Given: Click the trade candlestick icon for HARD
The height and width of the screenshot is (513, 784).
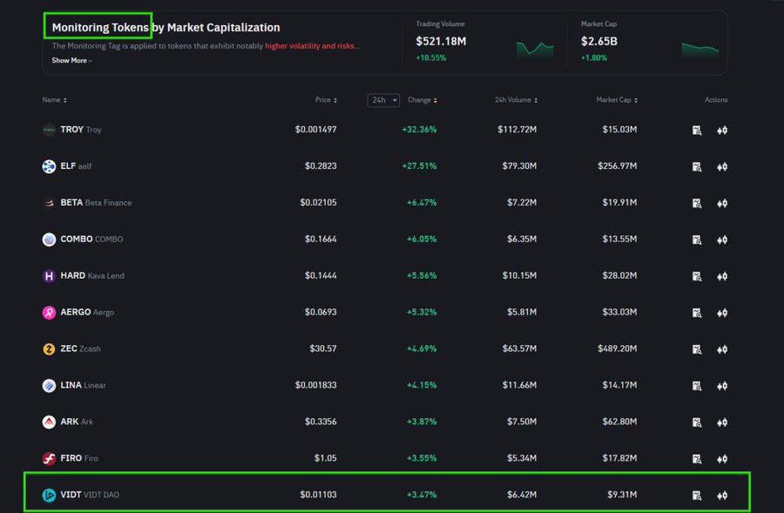Looking at the screenshot, I should tap(722, 276).
